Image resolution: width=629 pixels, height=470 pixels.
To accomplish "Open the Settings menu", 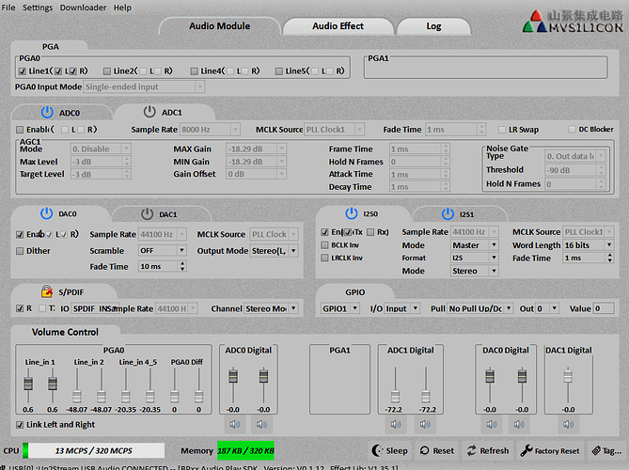I will pos(38,8).
